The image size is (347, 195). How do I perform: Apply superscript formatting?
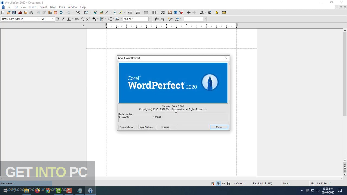(88, 19)
